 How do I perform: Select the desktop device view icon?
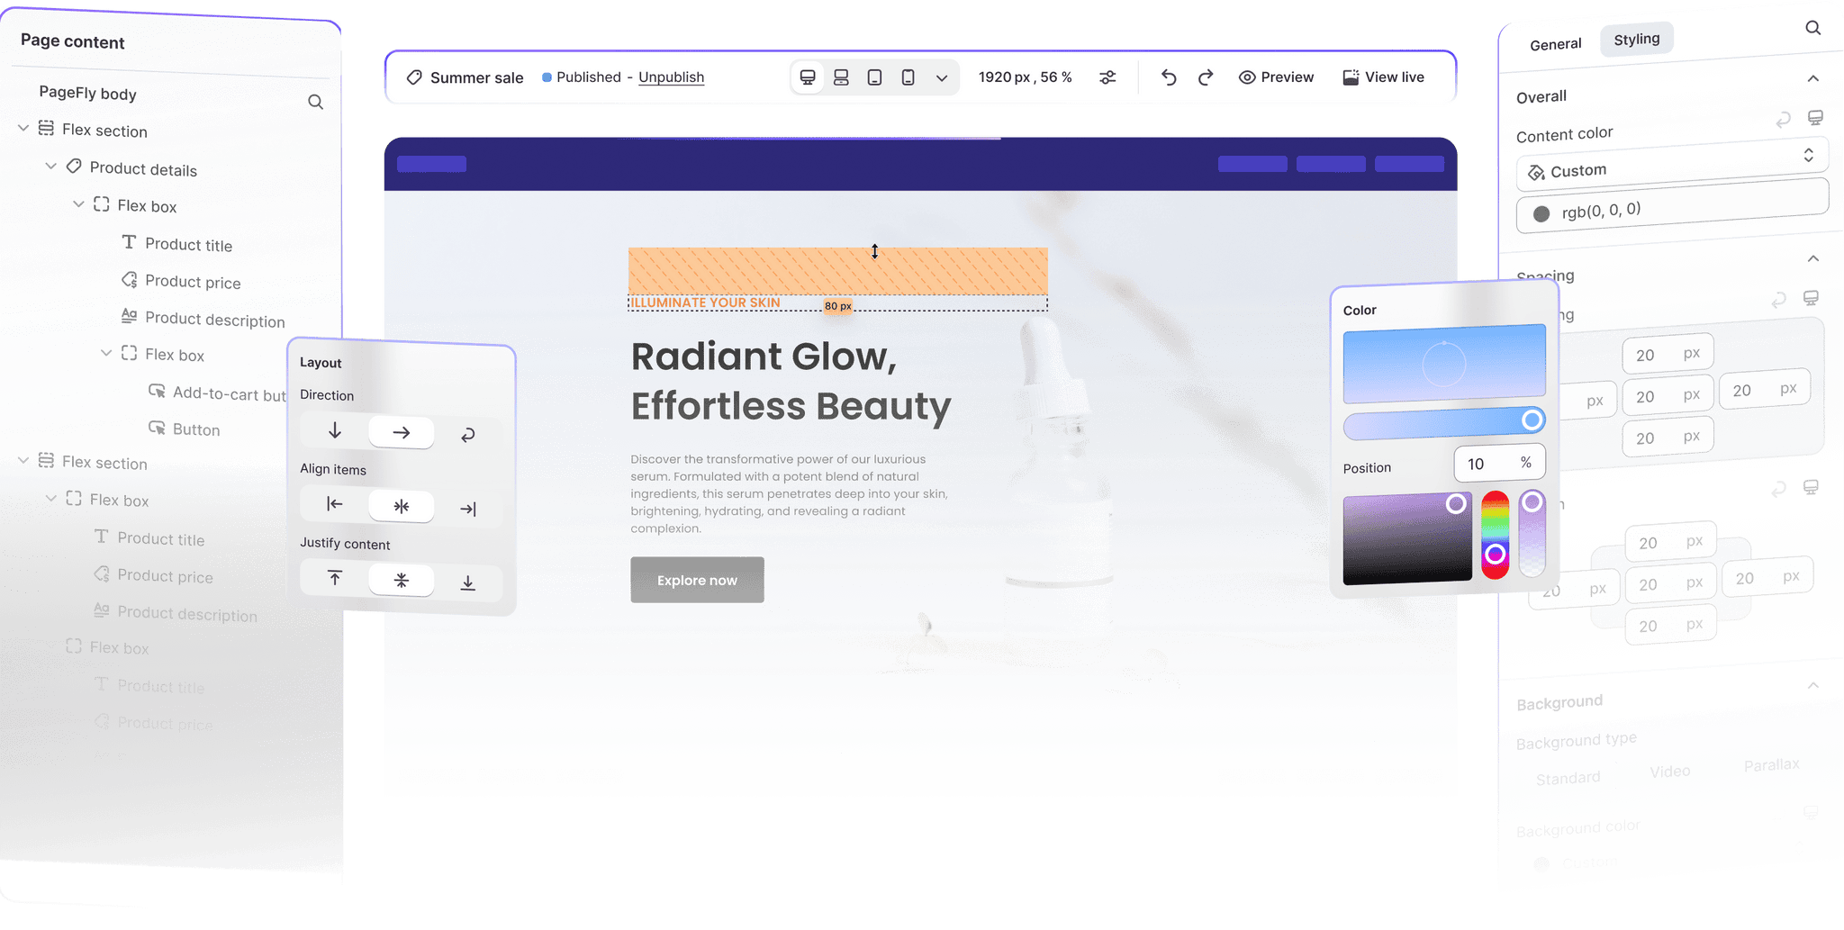pyautogui.click(x=808, y=77)
